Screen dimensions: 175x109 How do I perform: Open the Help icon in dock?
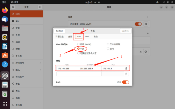pyautogui.click(x=5, y=64)
